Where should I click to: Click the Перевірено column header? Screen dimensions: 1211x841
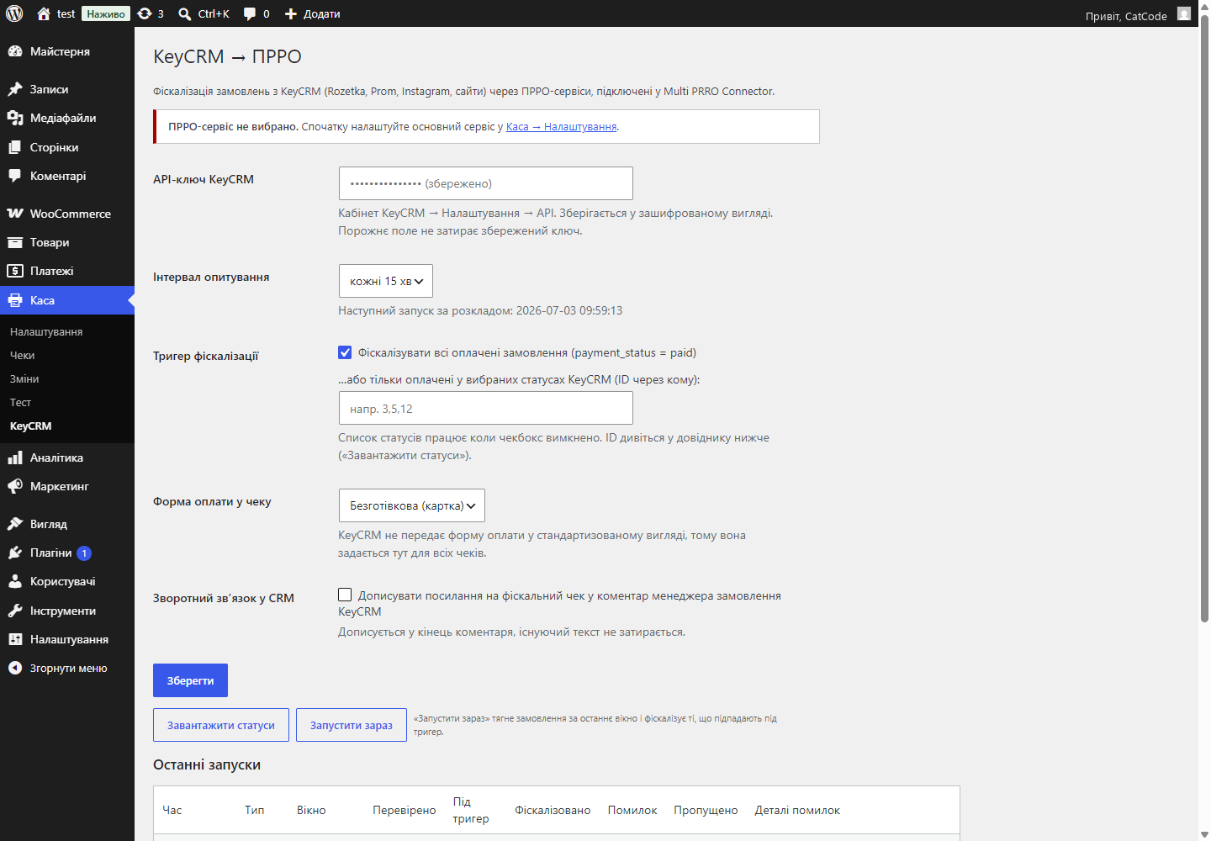pos(405,810)
